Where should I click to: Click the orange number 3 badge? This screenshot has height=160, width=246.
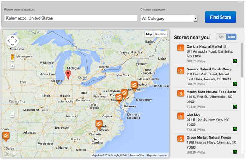coord(181,94)
